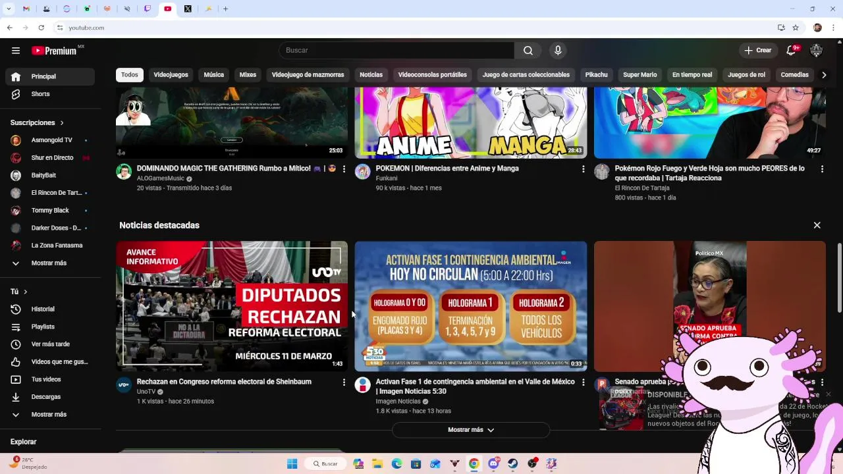
Task: Select the Todos filter chip
Action: [x=130, y=75]
